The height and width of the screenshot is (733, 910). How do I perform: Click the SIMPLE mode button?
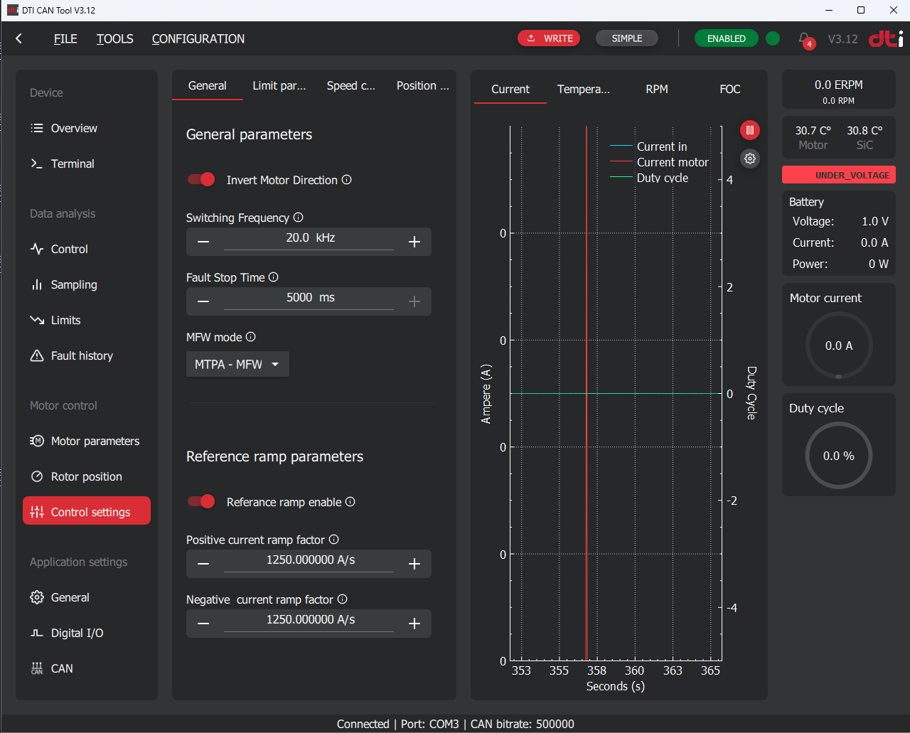coord(627,38)
